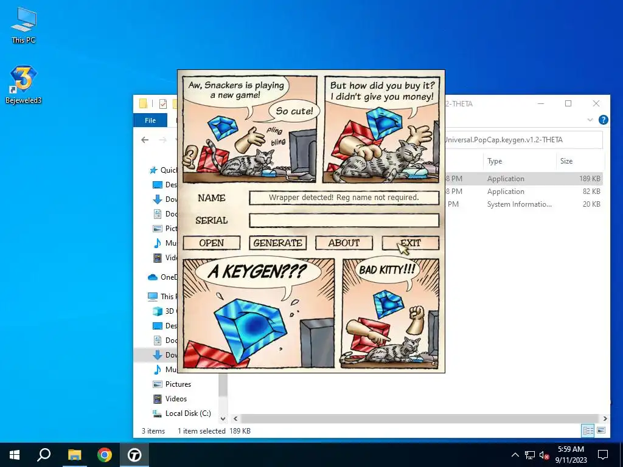Viewport: 623px width, 467px height.
Task: Select the OneDrive cloud icon
Action: pos(153,277)
